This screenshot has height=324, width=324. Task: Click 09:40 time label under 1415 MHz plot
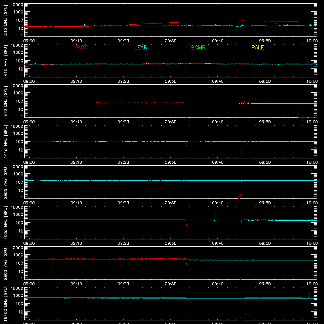pos(217,162)
